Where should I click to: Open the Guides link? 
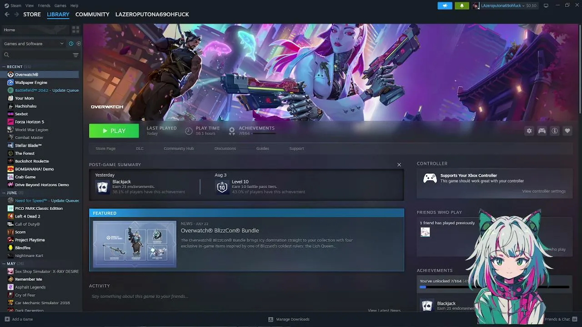262,149
